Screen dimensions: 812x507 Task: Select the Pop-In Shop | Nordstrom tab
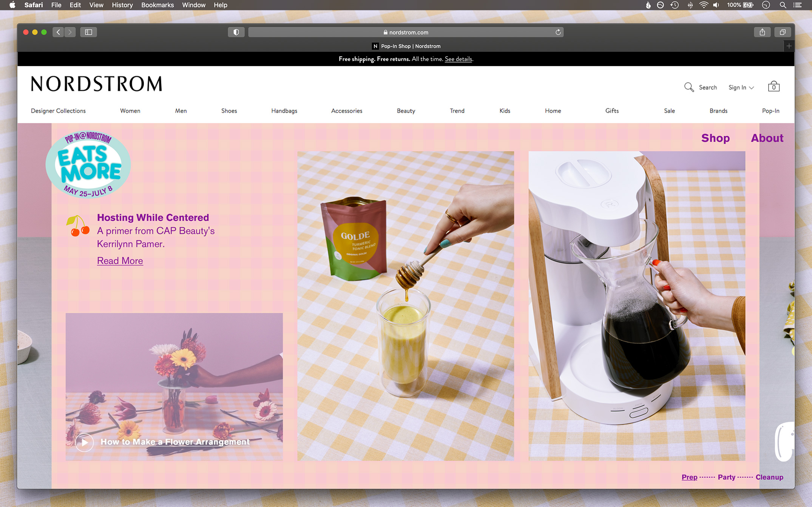[406, 46]
